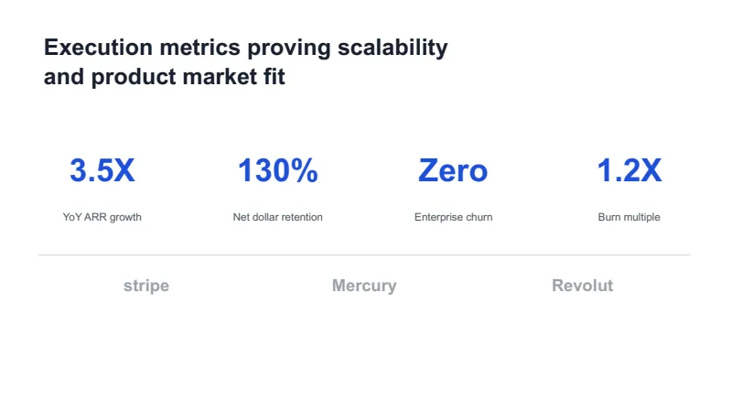Click the 'Net dollar retention' caption
Image resolution: width=732 pixels, height=412 pixels.
click(278, 217)
